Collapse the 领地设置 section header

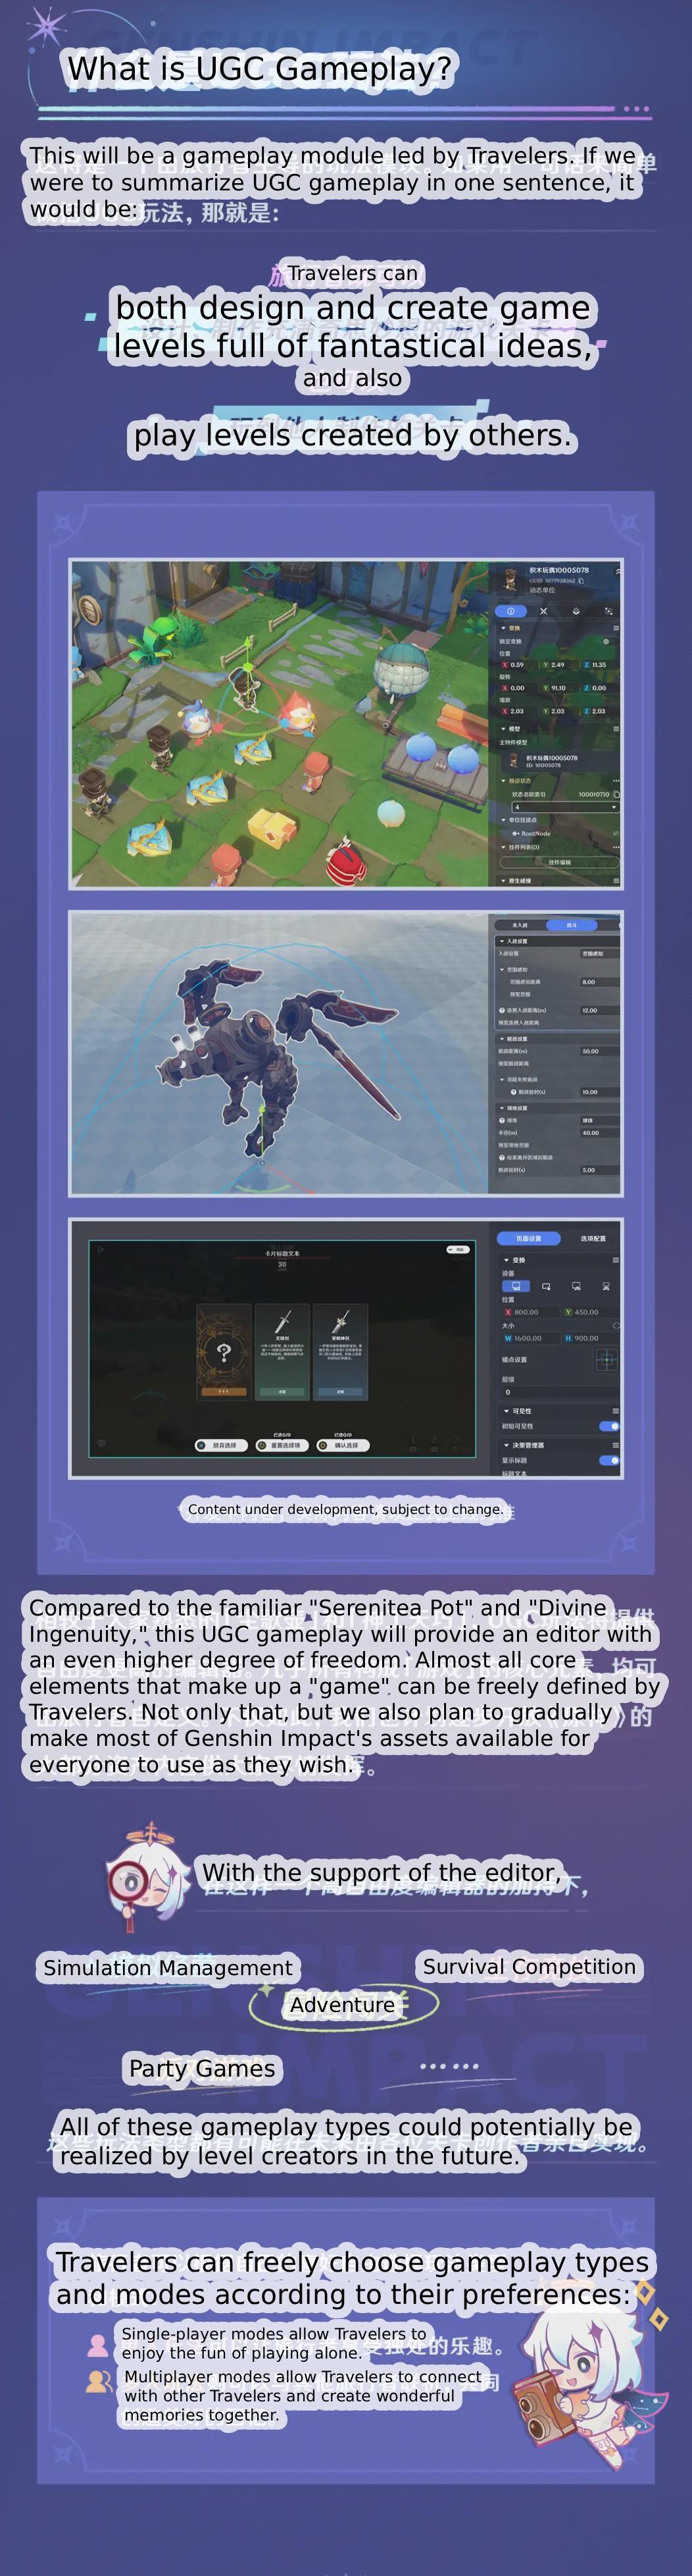click(x=503, y=1108)
